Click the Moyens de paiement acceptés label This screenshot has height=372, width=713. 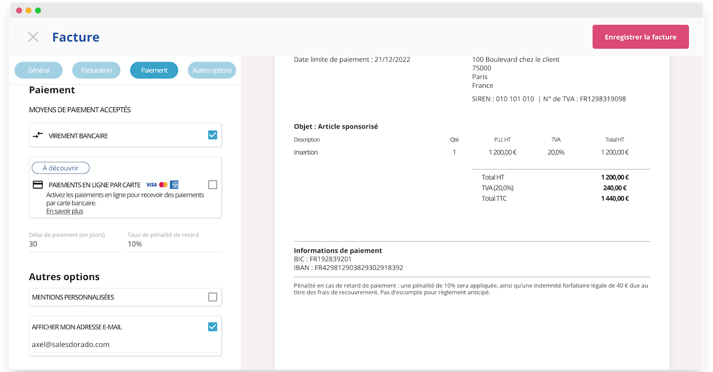point(80,110)
